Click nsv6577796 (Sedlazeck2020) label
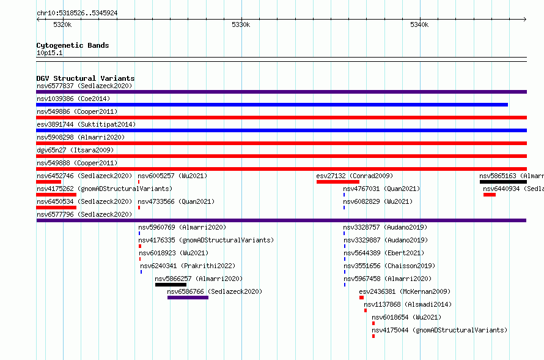Viewport: 544px width, 360px height. 84,214
